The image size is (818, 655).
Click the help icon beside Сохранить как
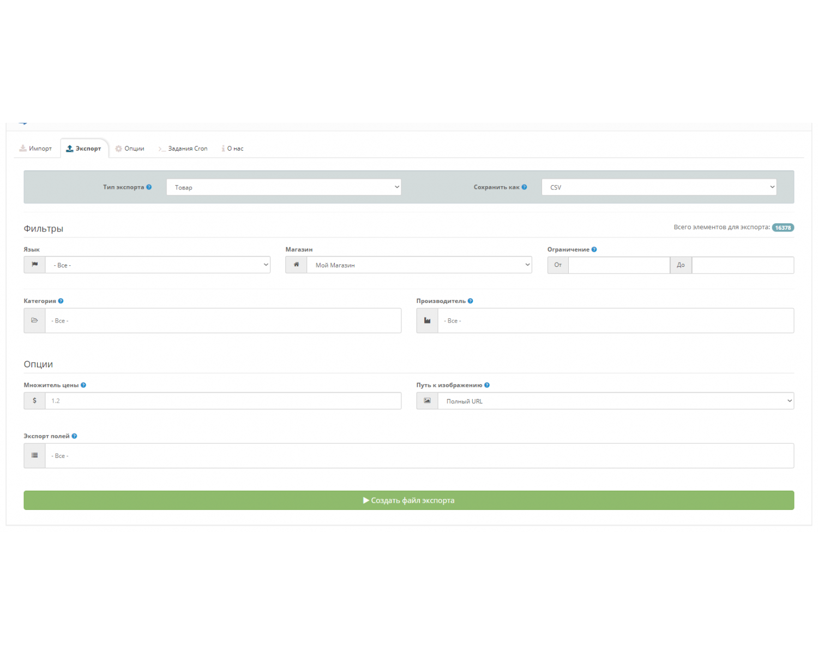click(x=525, y=187)
